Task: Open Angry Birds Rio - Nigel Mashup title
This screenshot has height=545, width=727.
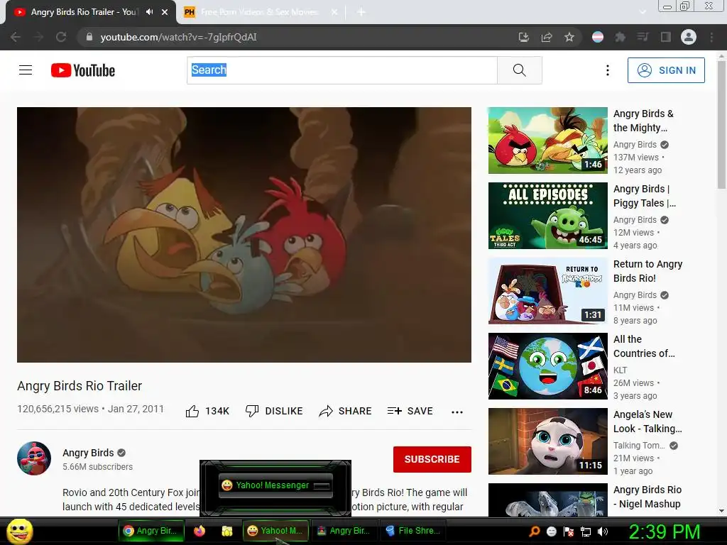Action: pos(647,497)
